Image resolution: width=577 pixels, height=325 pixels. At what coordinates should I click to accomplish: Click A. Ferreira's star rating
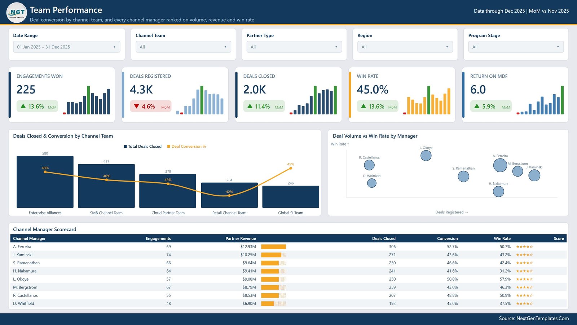[524, 247]
